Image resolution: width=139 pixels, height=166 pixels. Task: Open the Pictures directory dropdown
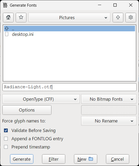point(69,18)
